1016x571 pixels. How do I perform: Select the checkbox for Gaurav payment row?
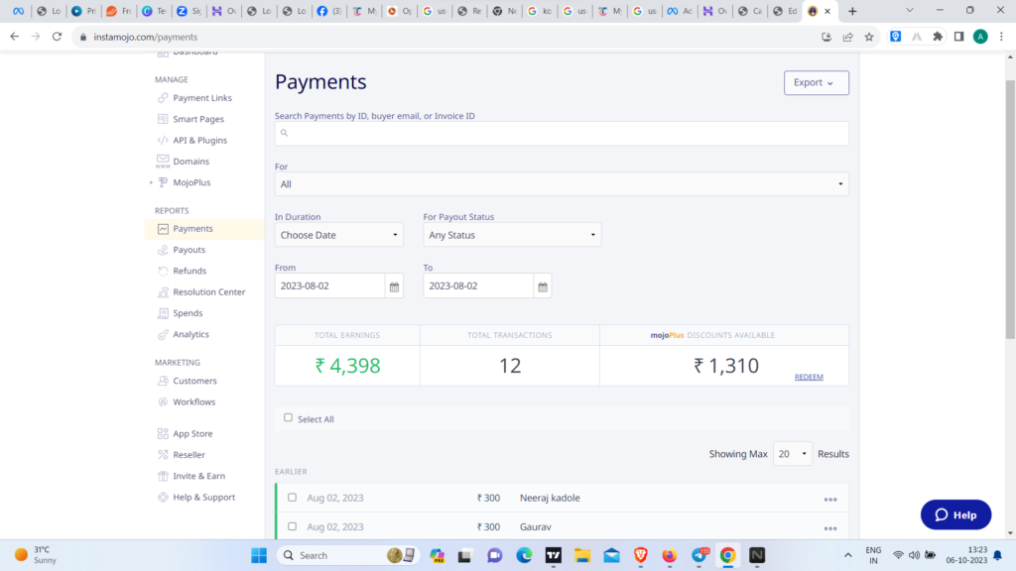pos(292,526)
